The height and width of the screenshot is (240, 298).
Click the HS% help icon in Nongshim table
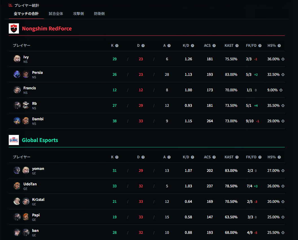[279, 46]
